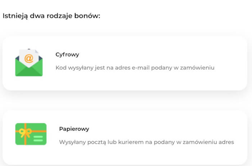
Task: Click the orange @ symbol on the envelope
Action: tap(29, 58)
